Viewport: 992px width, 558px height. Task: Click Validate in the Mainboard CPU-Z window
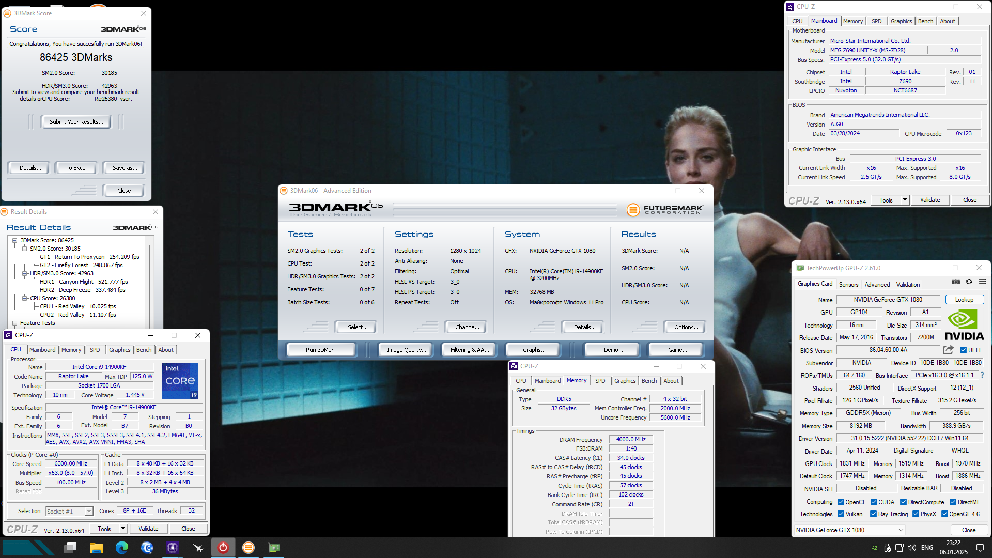[930, 200]
